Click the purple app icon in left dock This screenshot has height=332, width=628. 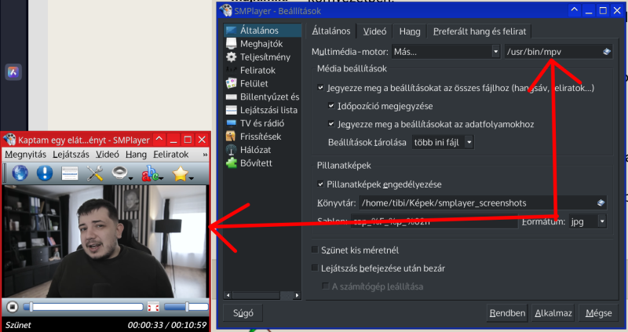coord(13,72)
